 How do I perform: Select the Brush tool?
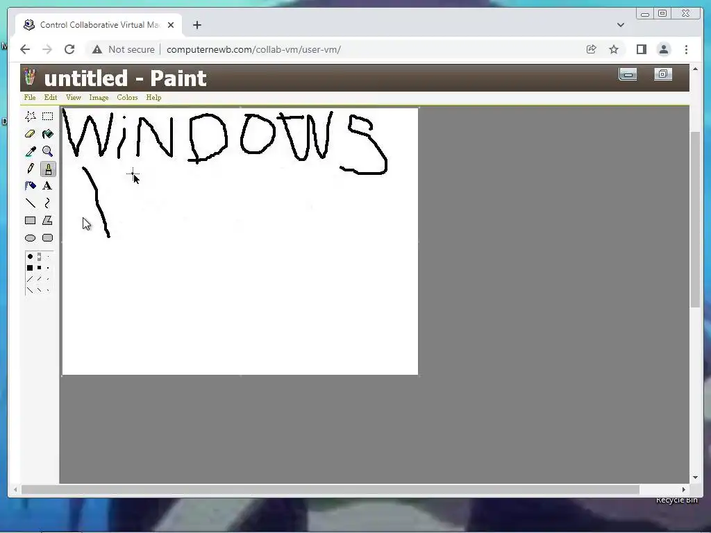pyautogui.click(x=48, y=169)
